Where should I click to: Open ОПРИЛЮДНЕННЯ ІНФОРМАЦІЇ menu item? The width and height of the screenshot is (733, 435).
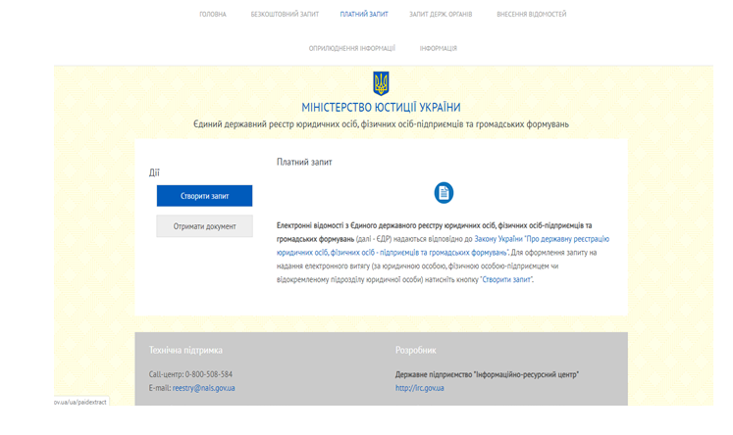352,49
